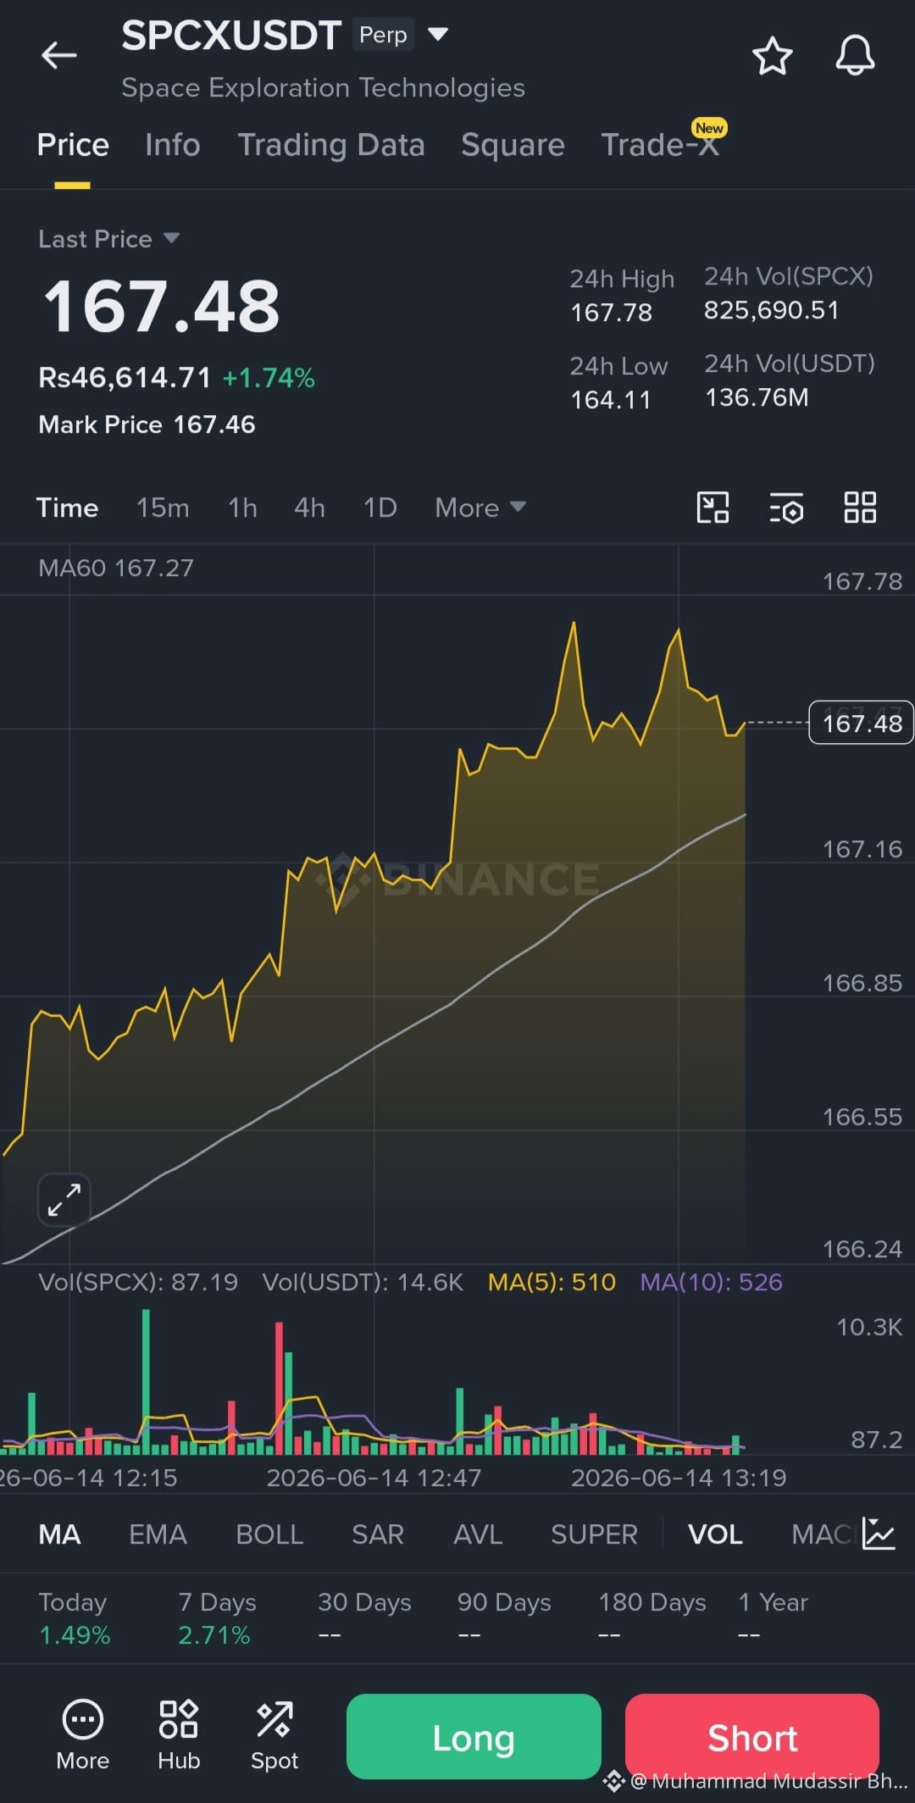Viewport: 915px width, 1803px height.
Task: Tap the 24h Vol(USDT) 136.76M value
Action: pyautogui.click(x=757, y=397)
